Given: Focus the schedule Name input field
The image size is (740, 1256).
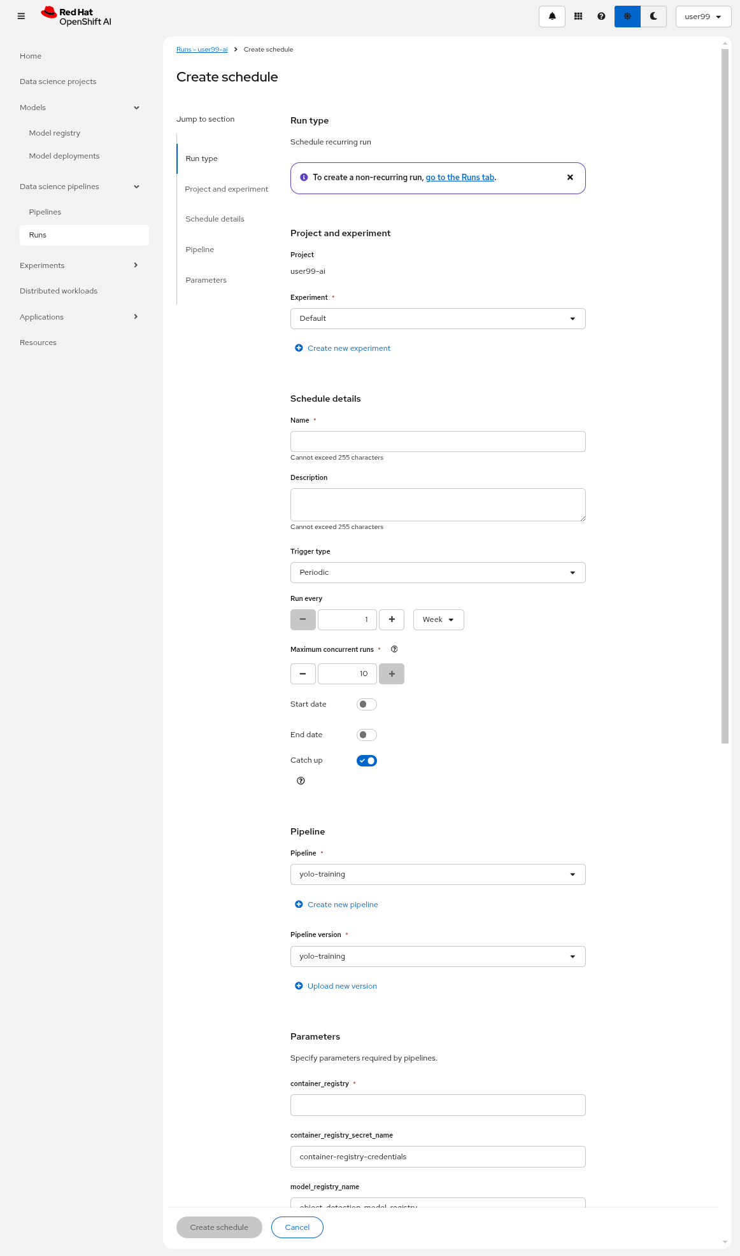Looking at the screenshot, I should pyautogui.click(x=438, y=442).
